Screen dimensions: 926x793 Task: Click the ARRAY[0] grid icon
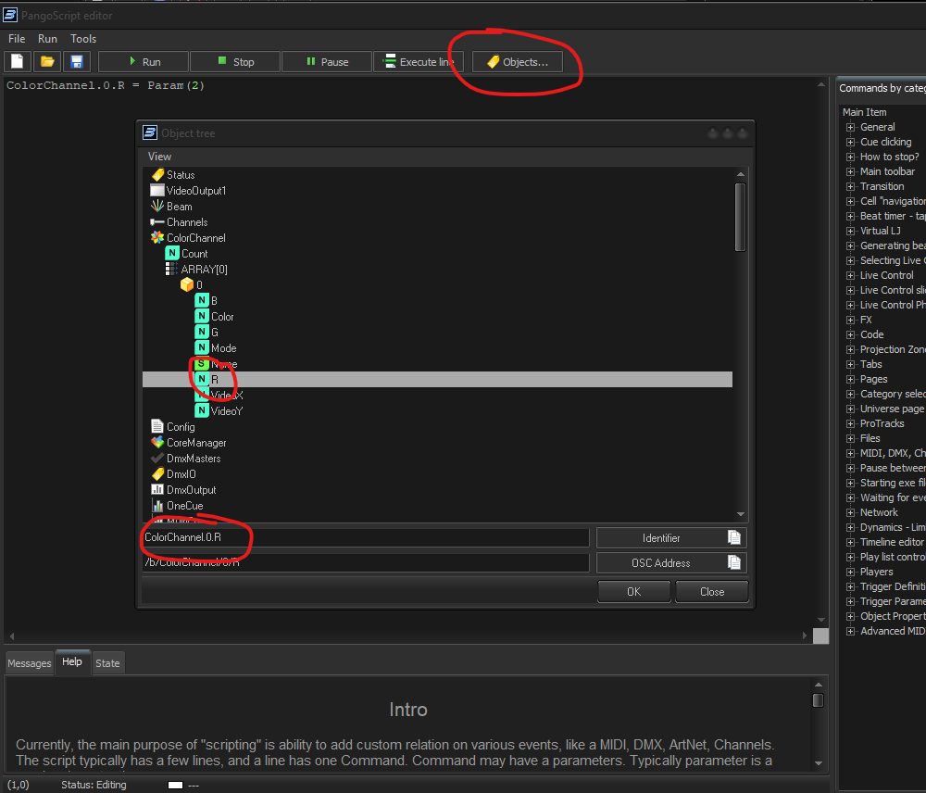coord(171,269)
